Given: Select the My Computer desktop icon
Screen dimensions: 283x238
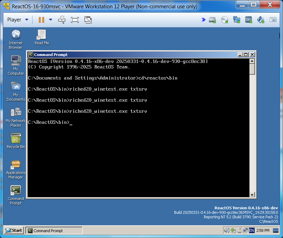Looking at the screenshot, I should [16, 65].
